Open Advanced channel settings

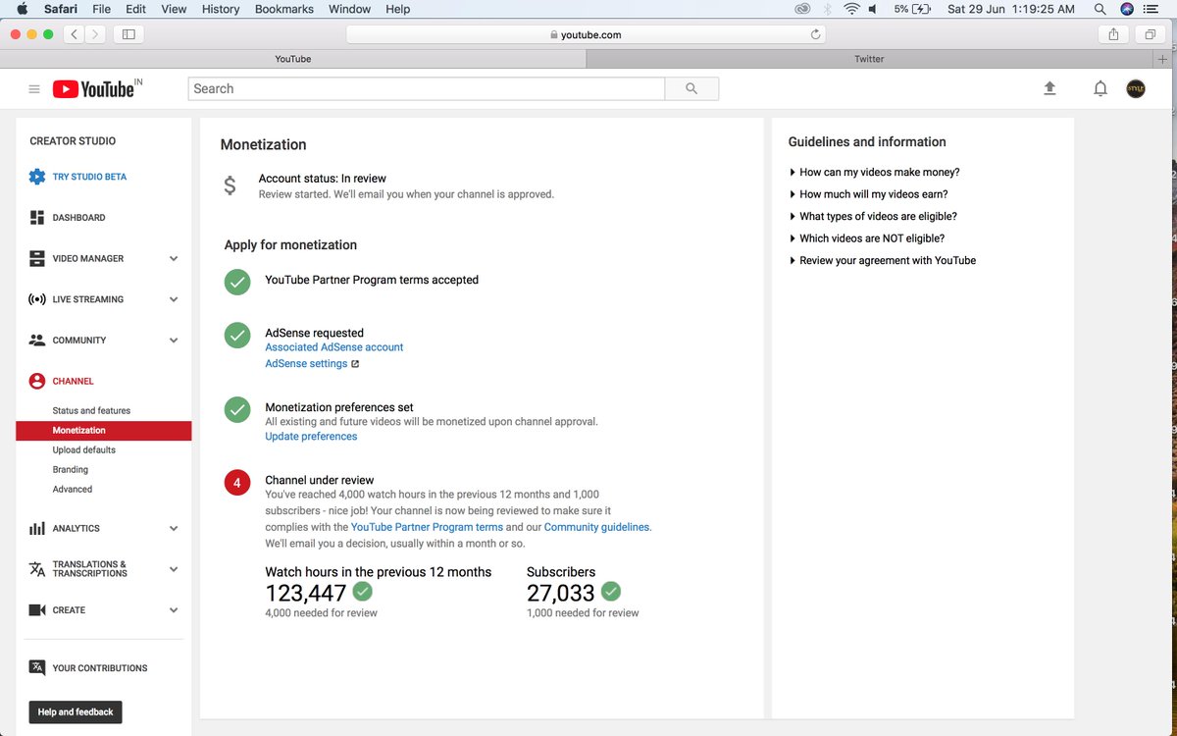click(x=73, y=490)
